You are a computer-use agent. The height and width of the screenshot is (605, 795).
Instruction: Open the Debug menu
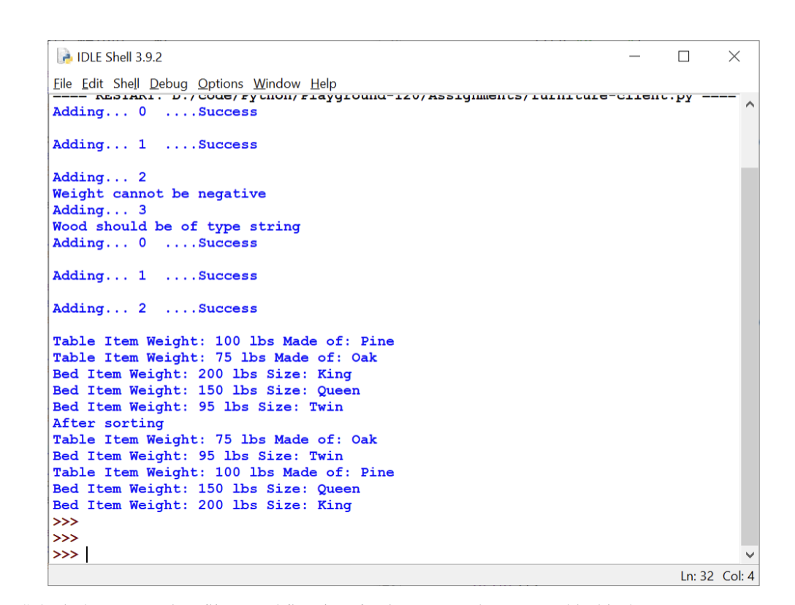(168, 83)
